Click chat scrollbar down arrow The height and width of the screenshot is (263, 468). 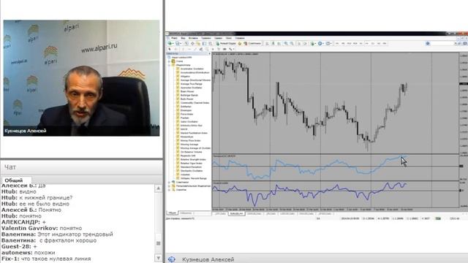tap(159, 258)
